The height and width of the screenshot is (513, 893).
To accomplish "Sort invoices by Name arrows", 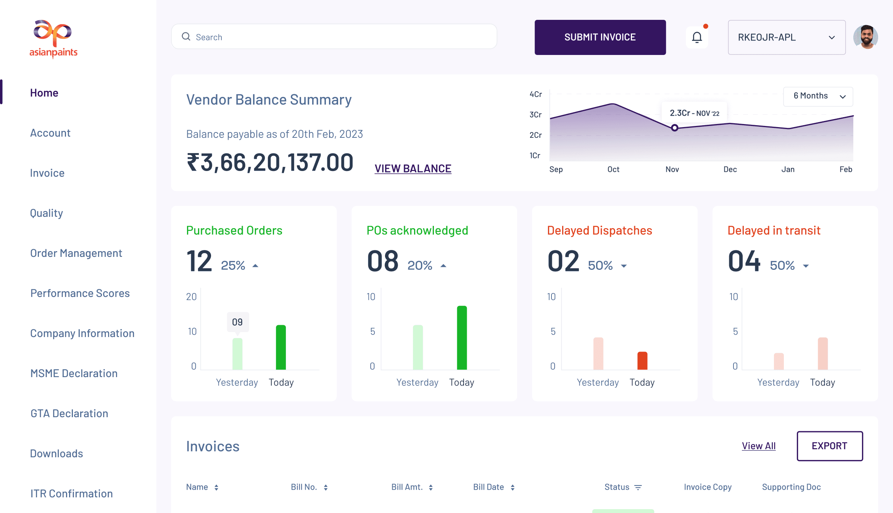I will (x=216, y=487).
